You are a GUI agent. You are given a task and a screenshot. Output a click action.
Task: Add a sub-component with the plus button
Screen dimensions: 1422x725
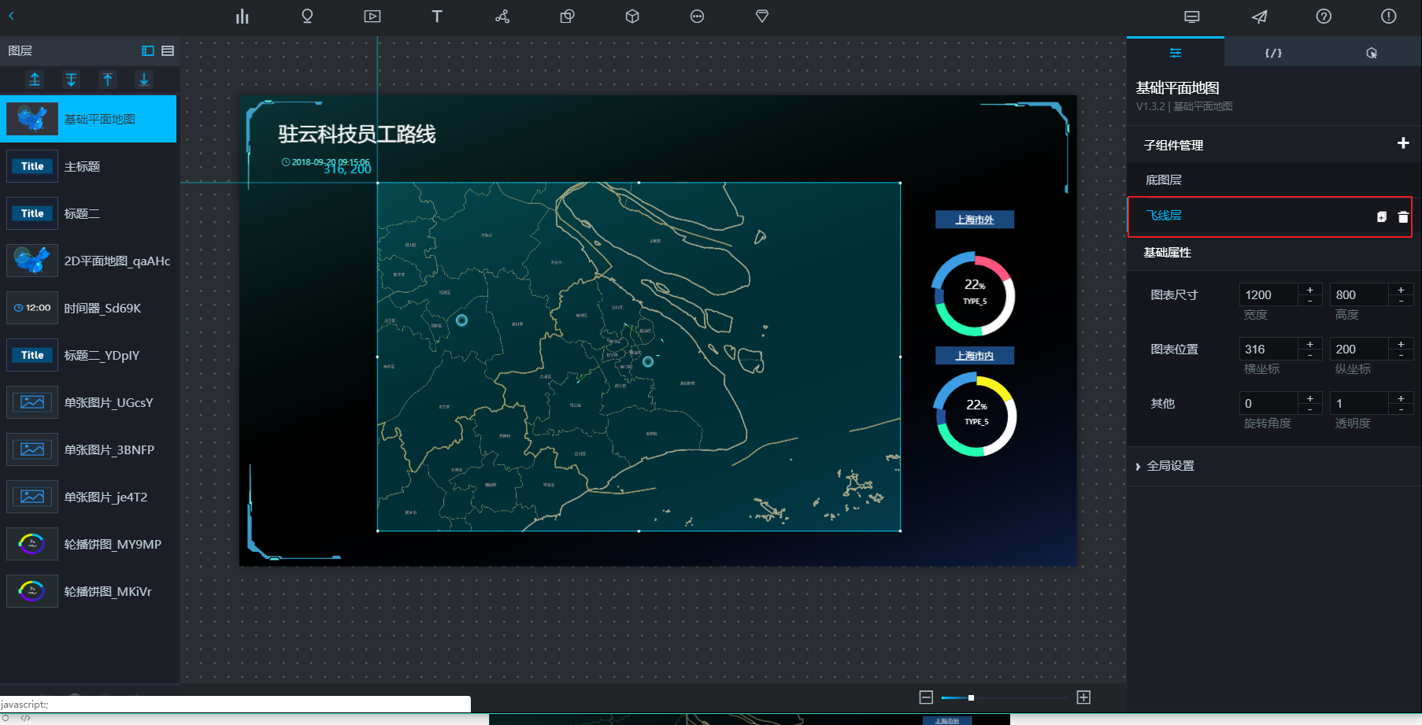(1402, 143)
